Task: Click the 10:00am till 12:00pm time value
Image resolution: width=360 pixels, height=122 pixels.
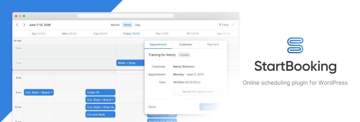Action: tap(187, 82)
